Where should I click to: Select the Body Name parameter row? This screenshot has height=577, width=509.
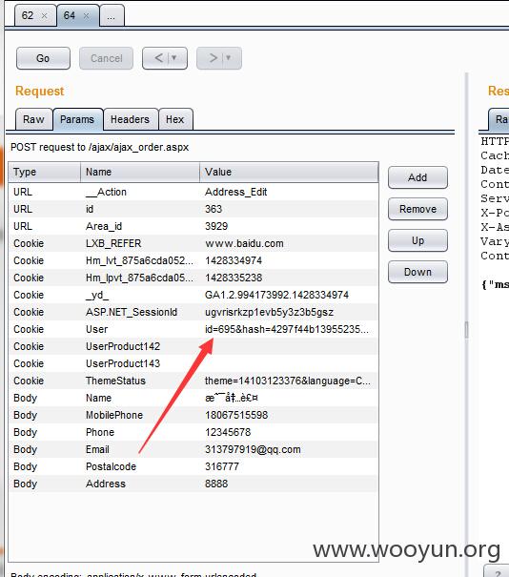(x=193, y=398)
